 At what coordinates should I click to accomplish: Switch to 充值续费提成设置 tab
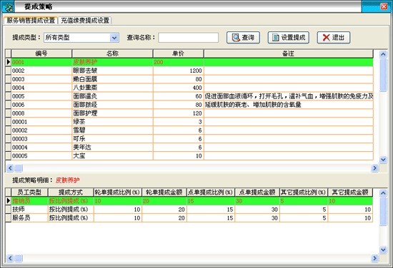click(85, 20)
